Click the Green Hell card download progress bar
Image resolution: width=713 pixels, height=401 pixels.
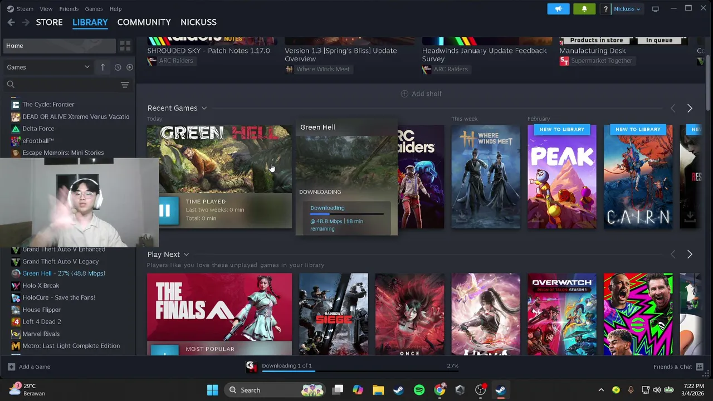(346, 214)
